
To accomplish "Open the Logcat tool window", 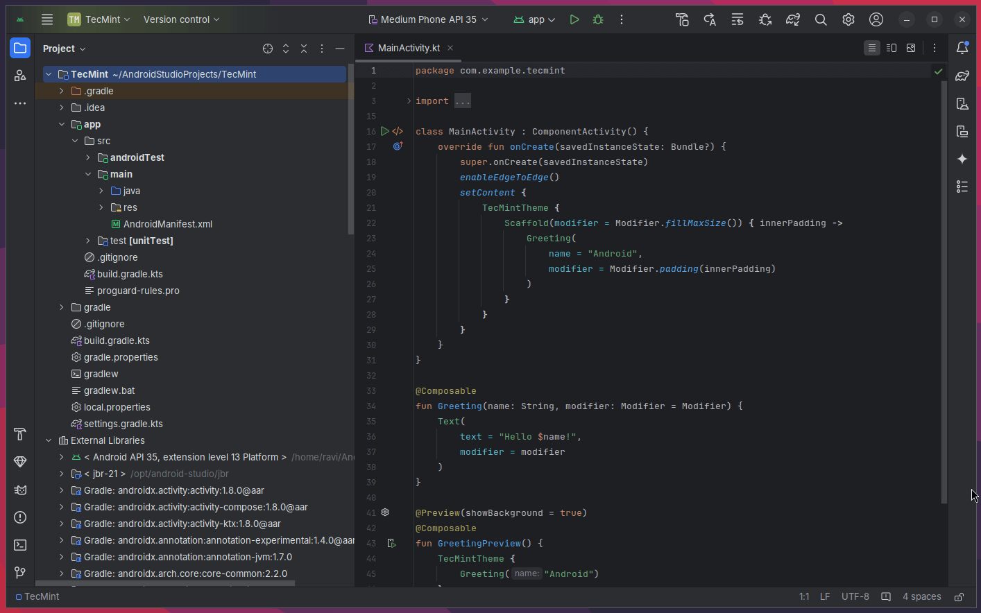I will coord(20,490).
